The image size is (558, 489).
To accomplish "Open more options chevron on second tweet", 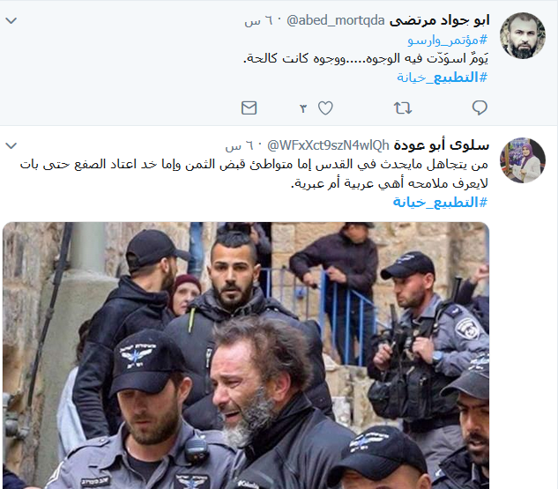I will (11, 145).
